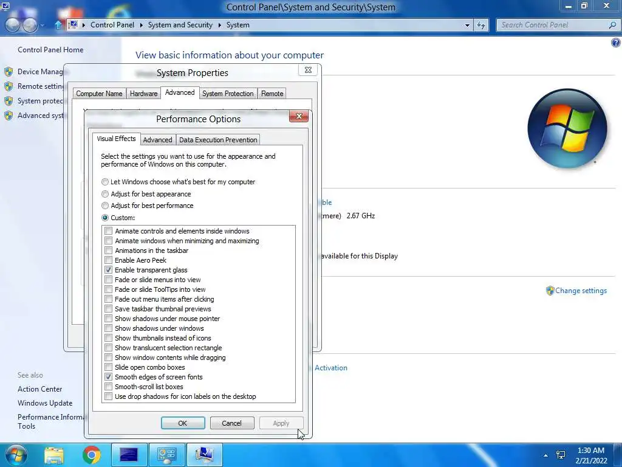Open Control Panel Home link
622x467 pixels.
tap(50, 50)
